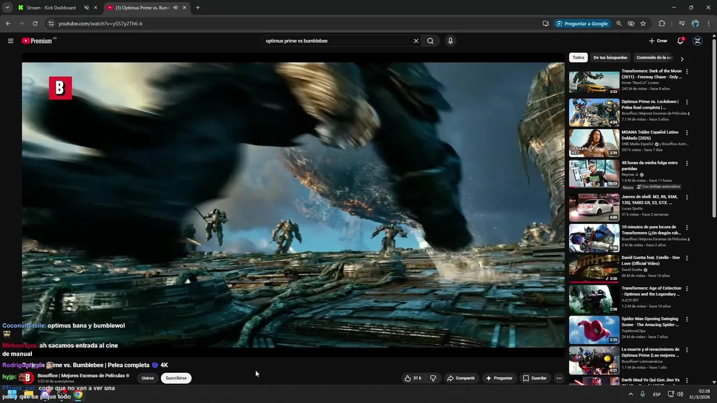Image resolution: width=717 pixels, height=403 pixels.
Task: Open site information icon in address bar
Action: point(51,24)
